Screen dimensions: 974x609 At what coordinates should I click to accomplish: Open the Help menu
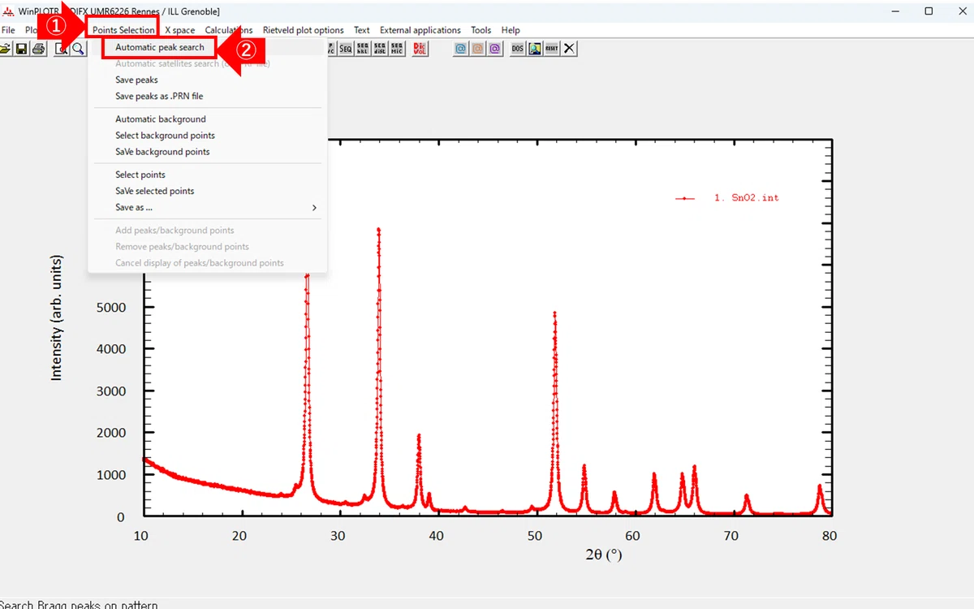click(511, 30)
